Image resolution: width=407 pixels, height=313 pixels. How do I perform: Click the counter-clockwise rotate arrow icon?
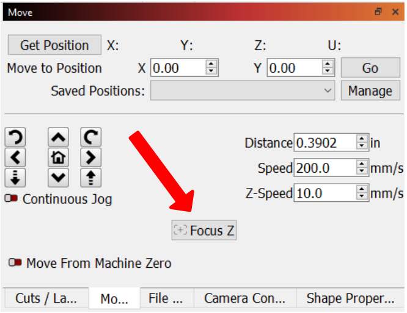tap(15, 137)
